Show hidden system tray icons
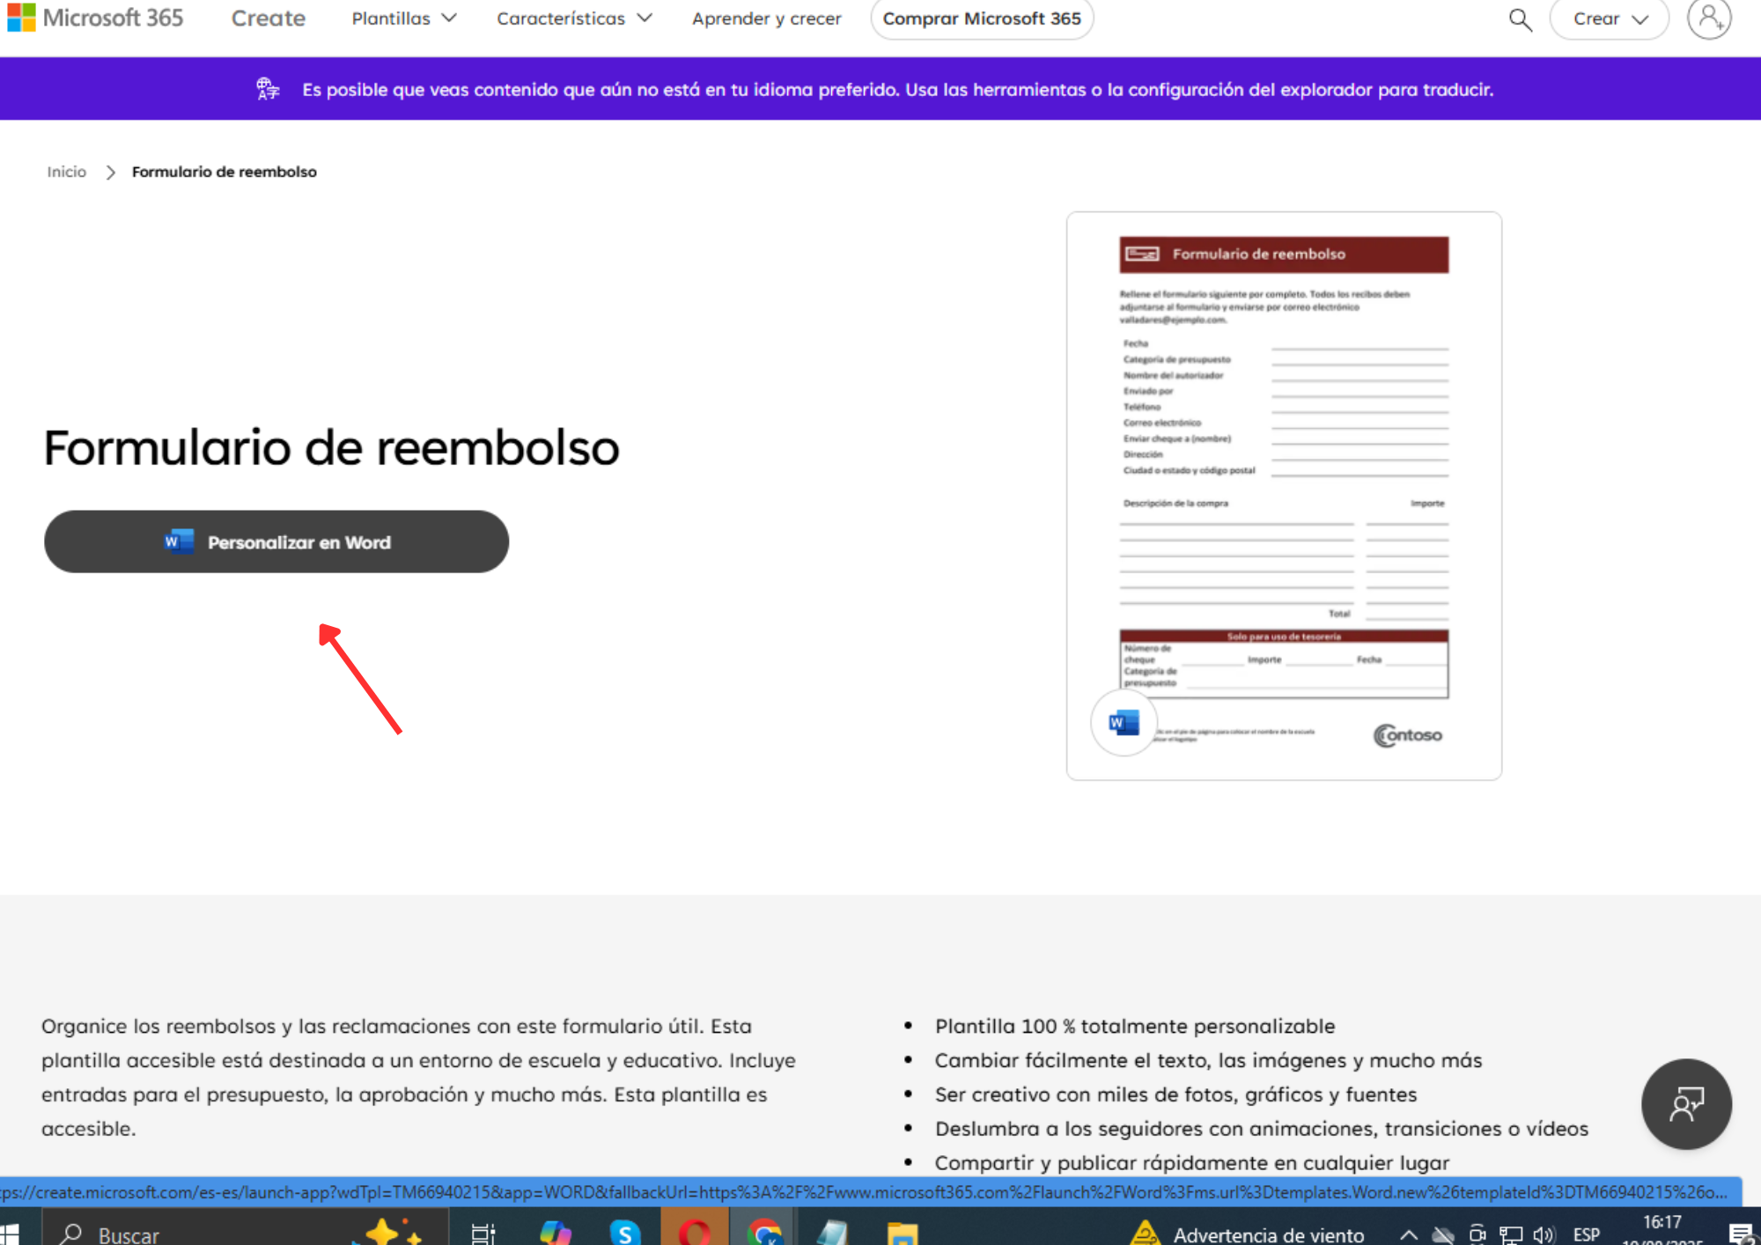 [1409, 1234]
